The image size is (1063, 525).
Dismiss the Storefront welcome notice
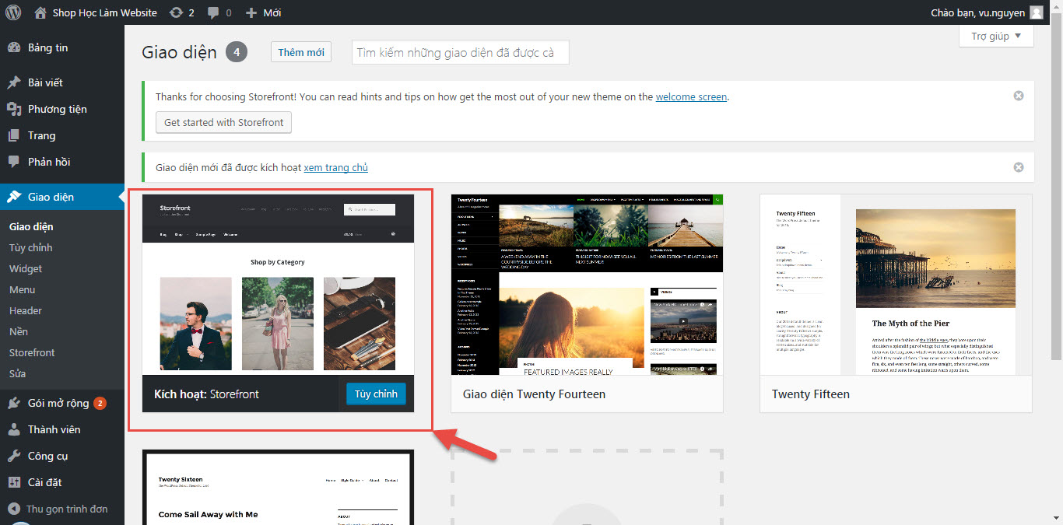click(1019, 96)
